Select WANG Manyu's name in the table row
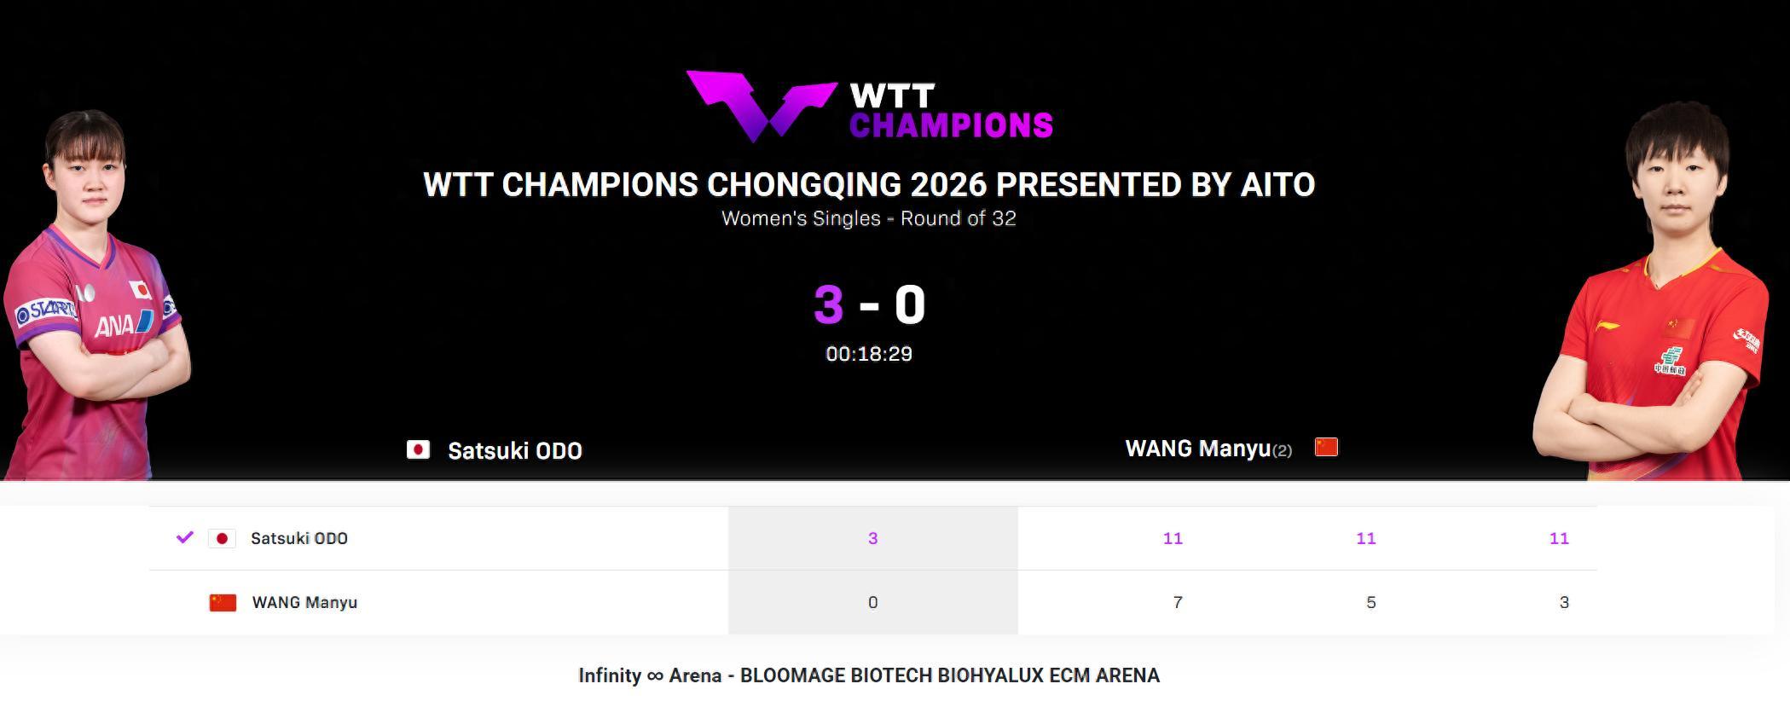This screenshot has height=701, width=1790. coord(304,602)
